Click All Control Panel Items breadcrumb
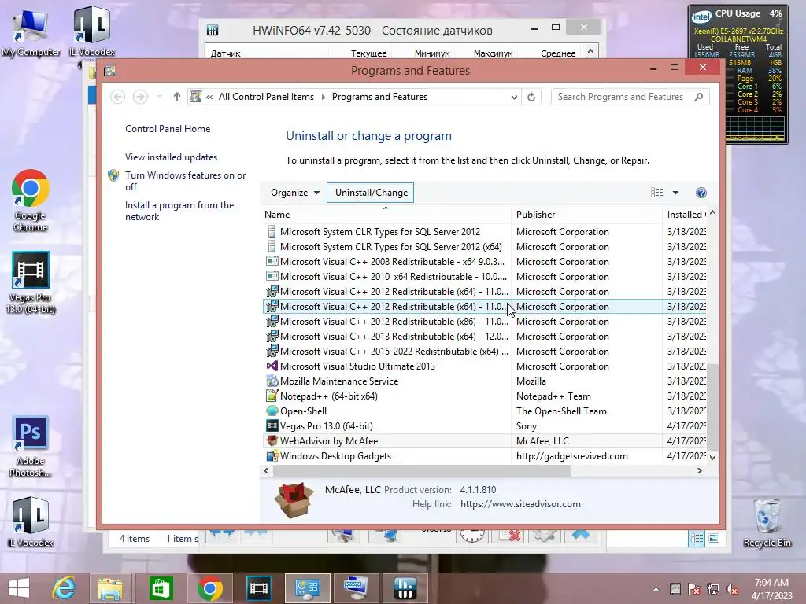This screenshot has width=806, height=604. pos(266,97)
